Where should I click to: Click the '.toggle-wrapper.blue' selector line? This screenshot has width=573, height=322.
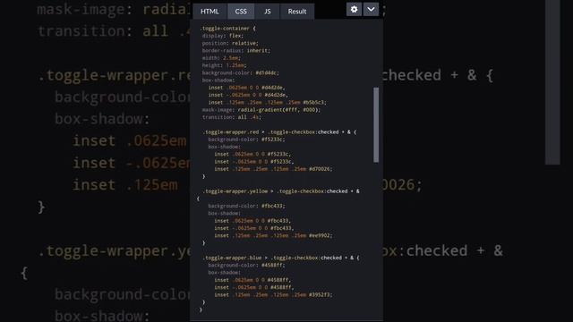pos(281,258)
